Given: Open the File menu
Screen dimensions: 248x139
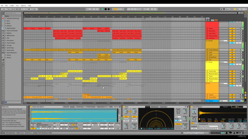Looking at the screenshot, I should pos(2,5).
